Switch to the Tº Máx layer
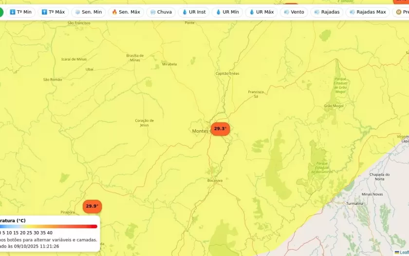 (x=53, y=12)
